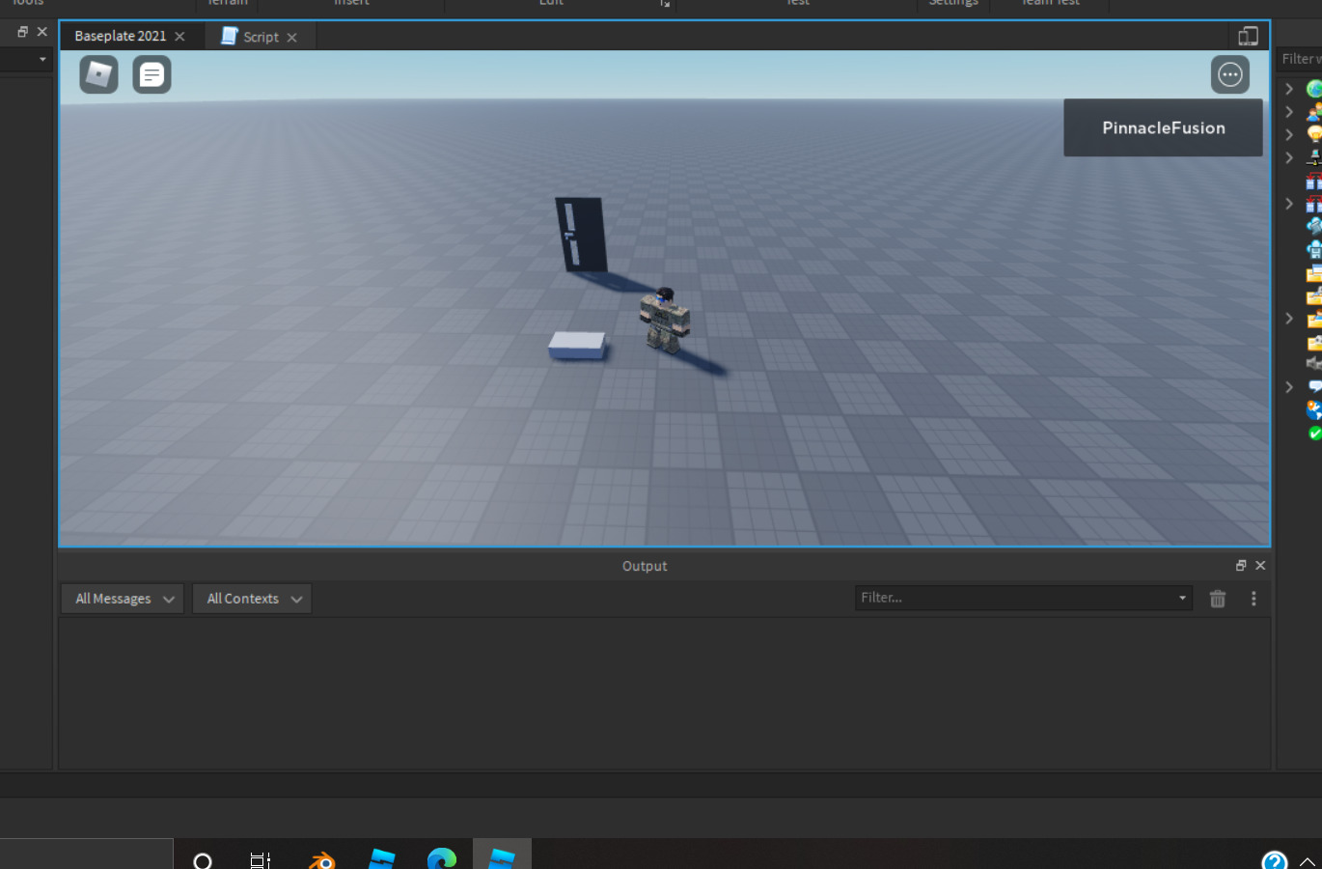Open Microsoft Edge from the taskbar
The width and height of the screenshot is (1322, 869).
click(x=441, y=858)
